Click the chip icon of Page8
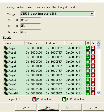 [x=6, y=84]
